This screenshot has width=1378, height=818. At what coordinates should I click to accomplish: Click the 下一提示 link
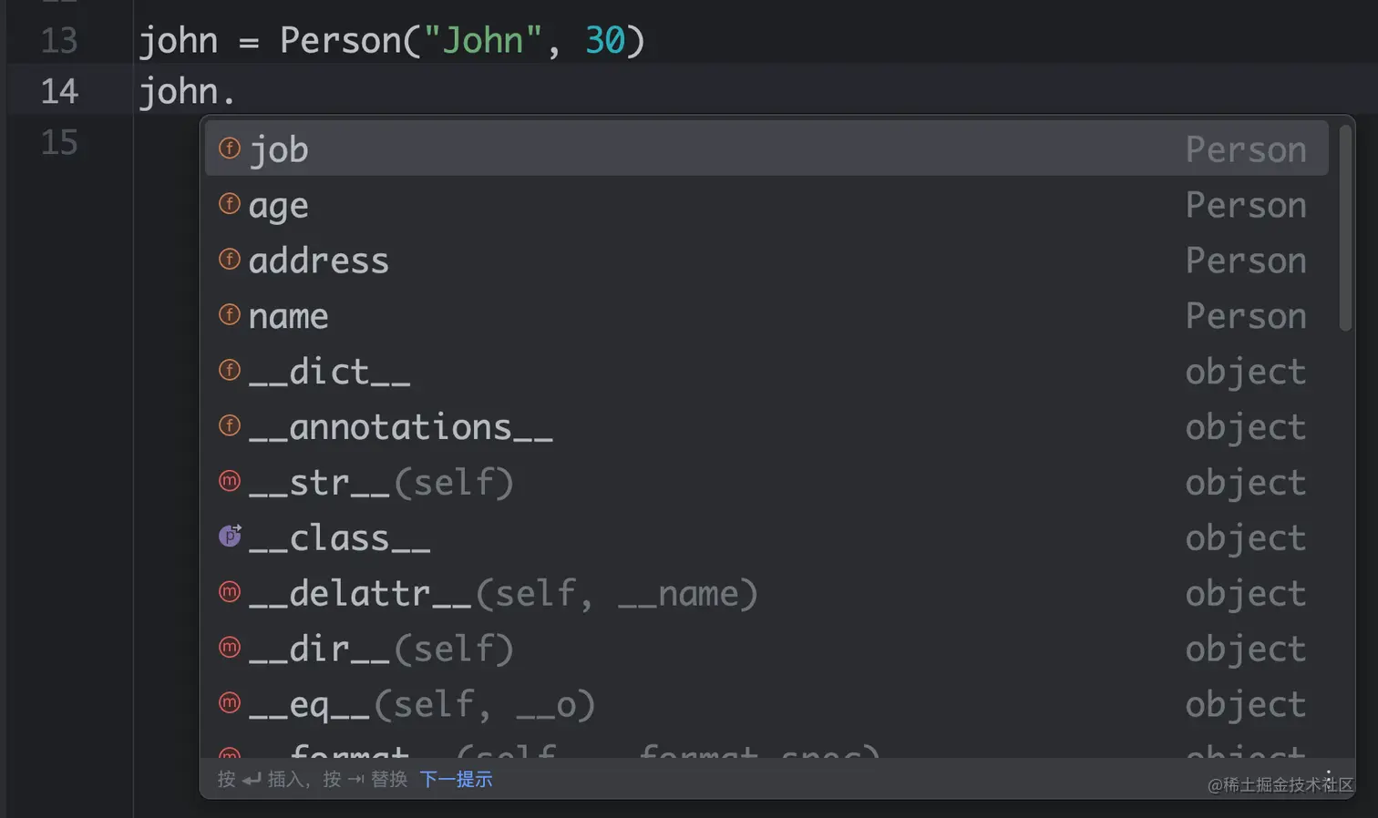click(456, 780)
